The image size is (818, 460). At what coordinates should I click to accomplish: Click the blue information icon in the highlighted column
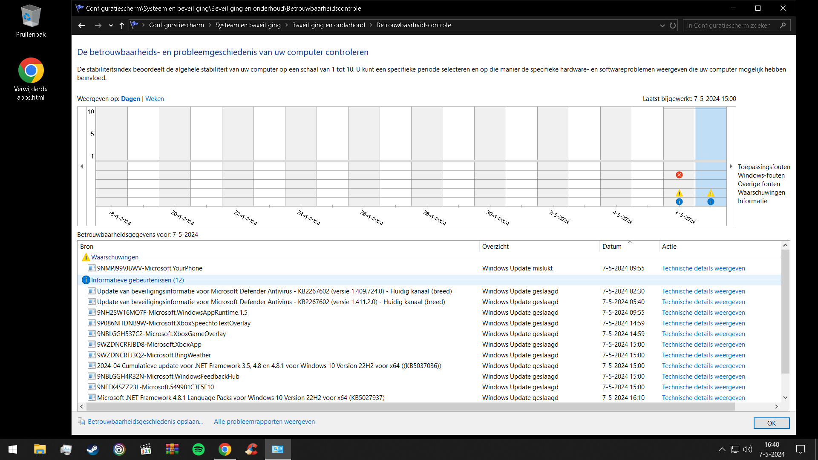711,202
